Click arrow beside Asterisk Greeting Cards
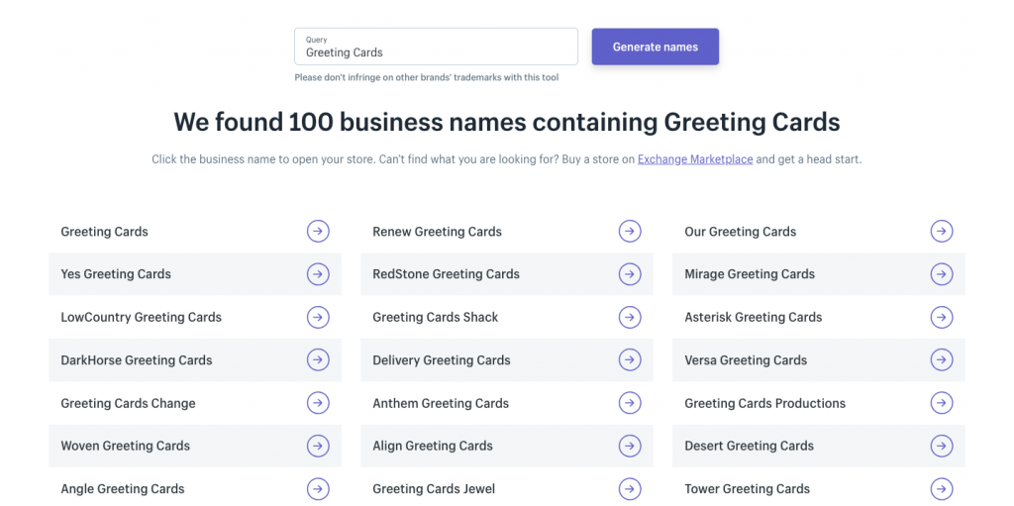 pyautogui.click(x=942, y=317)
